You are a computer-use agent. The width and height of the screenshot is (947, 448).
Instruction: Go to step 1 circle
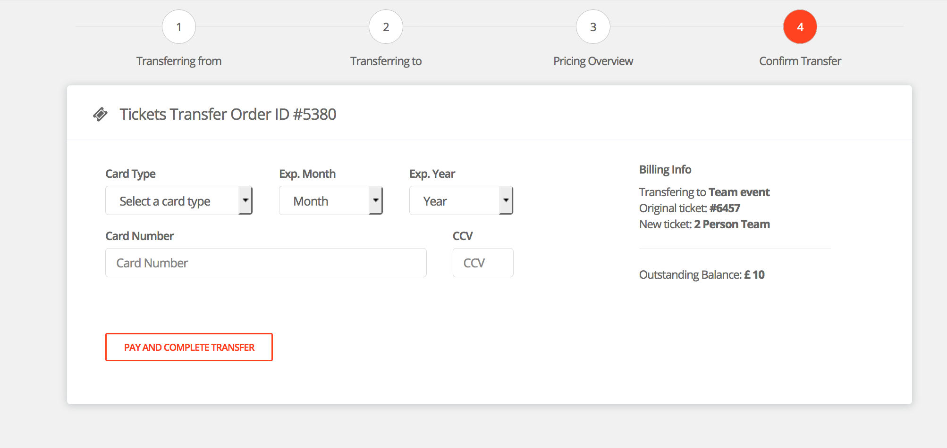(179, 27)
